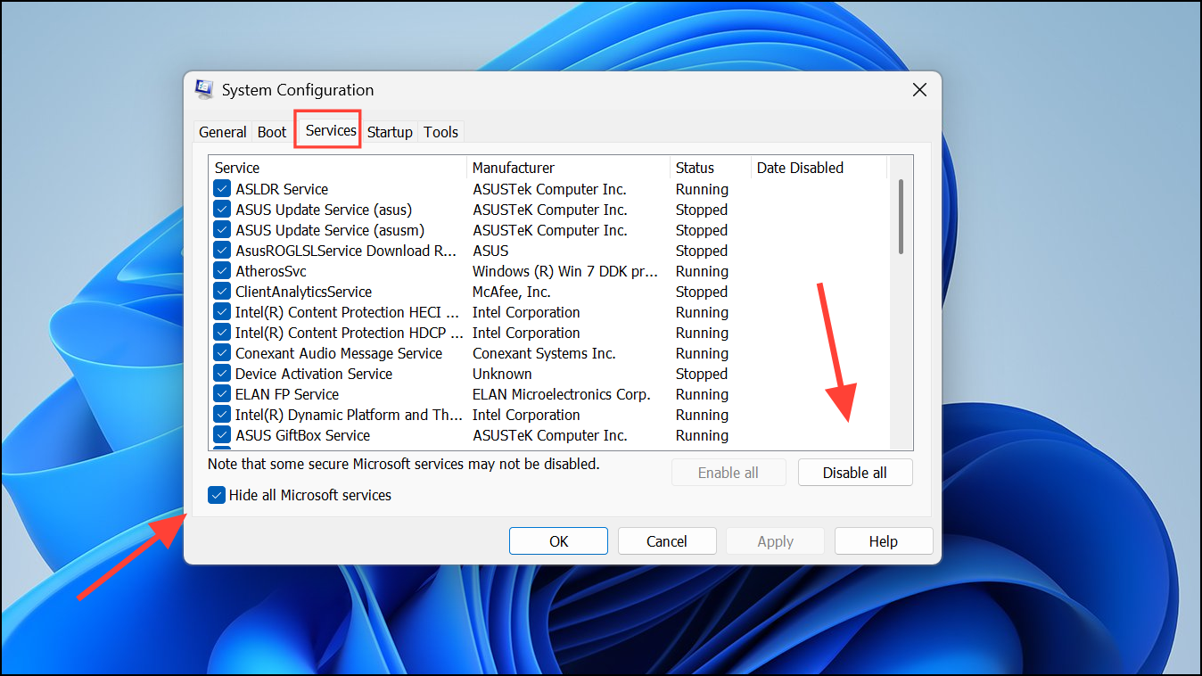
Task: Open the Boot tab
Action: coord(272,131)
